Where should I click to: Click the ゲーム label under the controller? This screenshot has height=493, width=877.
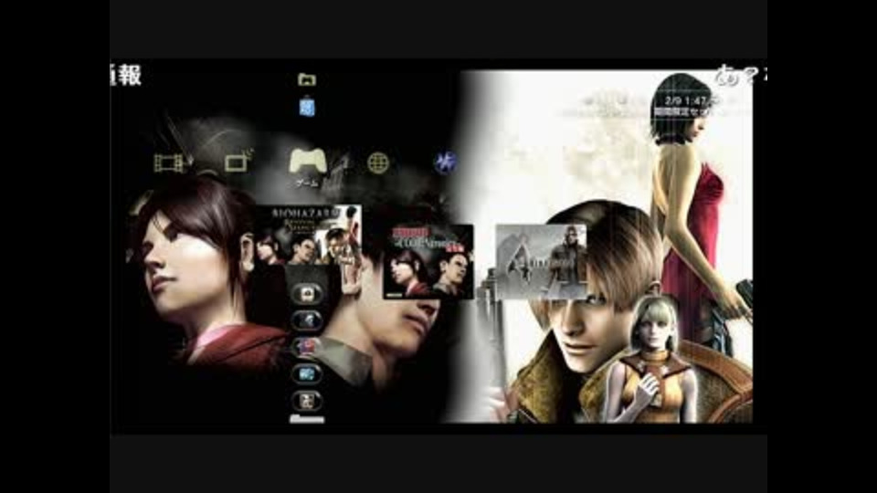307,183
